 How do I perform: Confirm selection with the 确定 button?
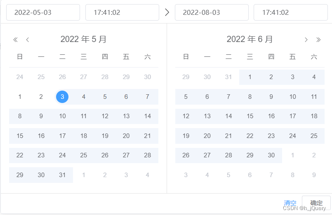click(316, 203)
